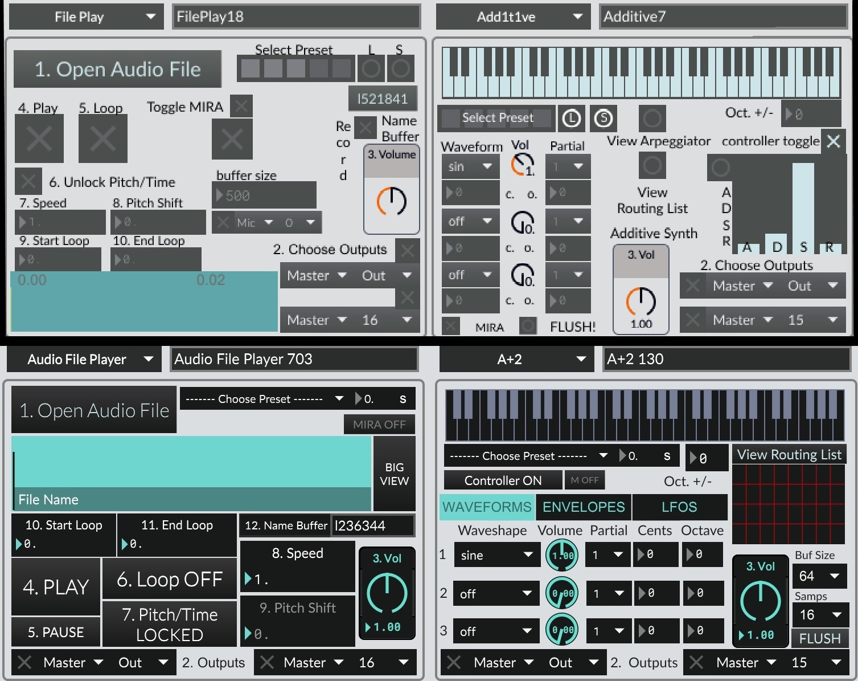Toggle the X beside Master Out in Additive7
The height and width of the screenshot is (681, 858).
(692, 286)
